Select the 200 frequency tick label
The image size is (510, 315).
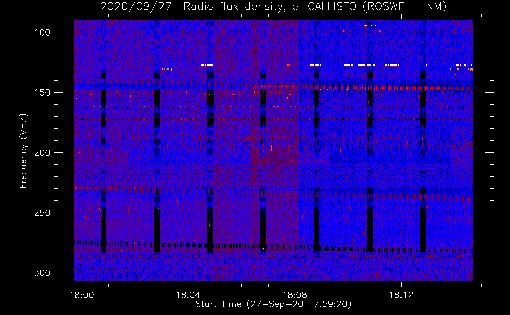coord(42,153)
